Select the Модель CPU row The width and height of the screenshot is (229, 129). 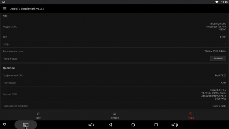coord(114,27)
